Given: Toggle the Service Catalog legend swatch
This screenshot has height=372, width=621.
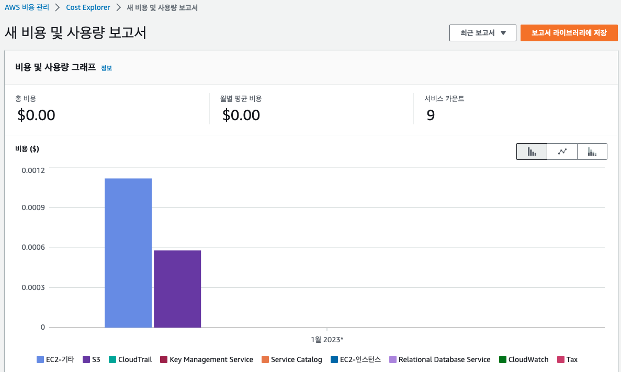Looking at the screenshot, I should coord(265,359).
